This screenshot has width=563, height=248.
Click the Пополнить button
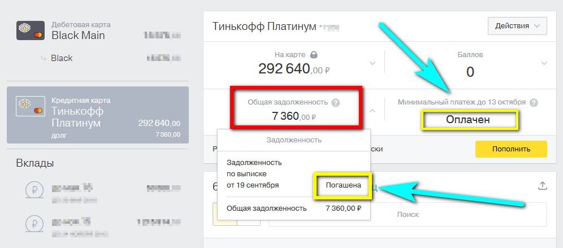pyautogui.click(x=511, y=149)
